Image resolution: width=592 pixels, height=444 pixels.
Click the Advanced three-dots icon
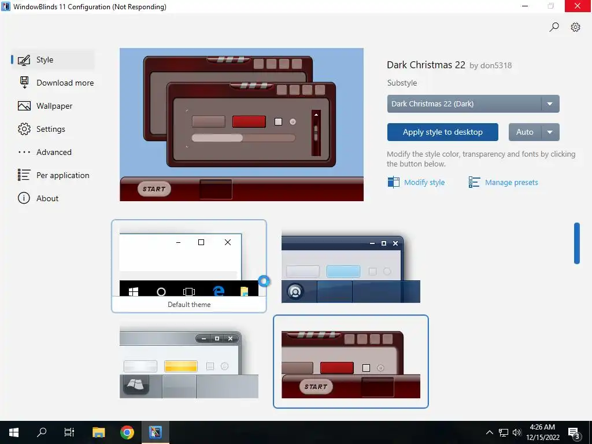[24, 152]
